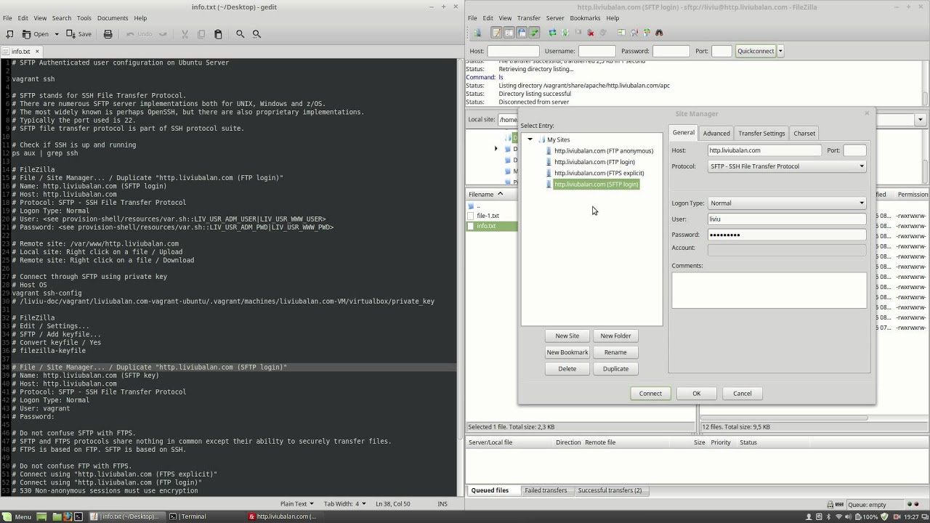This screenshot has height=523, width=930.
Task: Open the Failed transfers tab
Action: 546,490
